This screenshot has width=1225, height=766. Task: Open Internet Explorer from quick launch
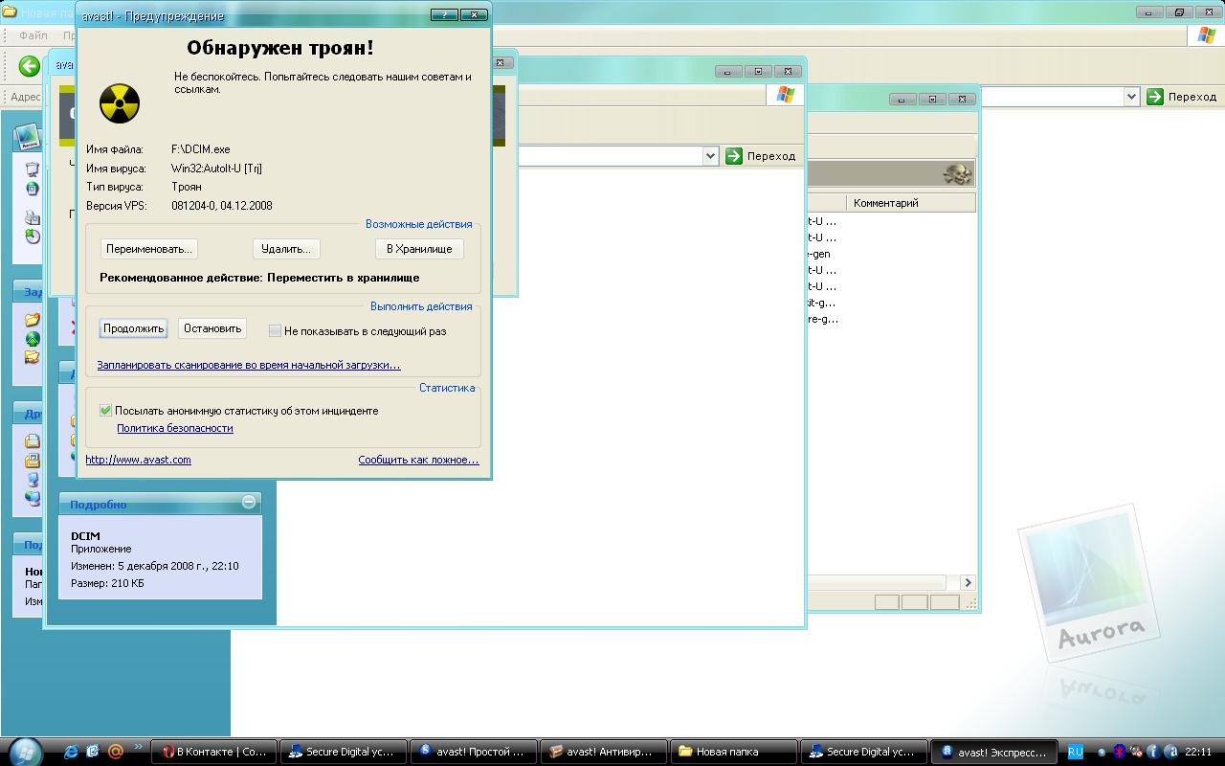point(71,752)
